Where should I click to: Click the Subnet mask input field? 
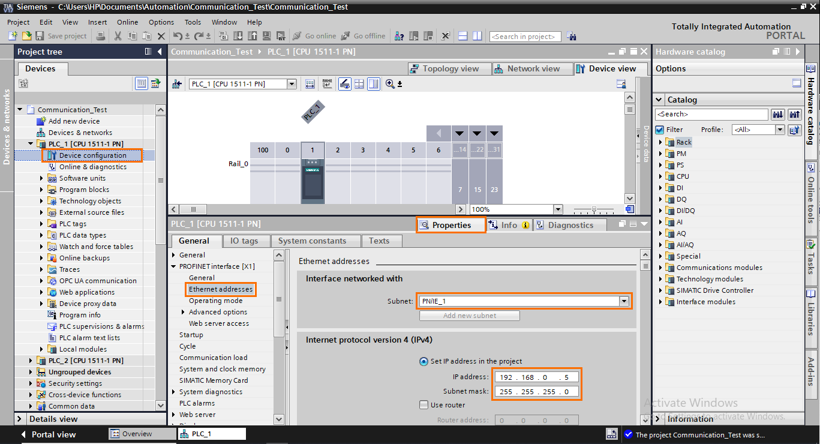537,392
